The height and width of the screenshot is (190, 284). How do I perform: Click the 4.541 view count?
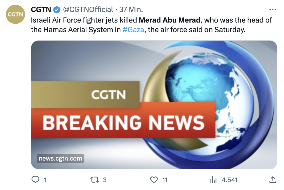coord(229,180)
